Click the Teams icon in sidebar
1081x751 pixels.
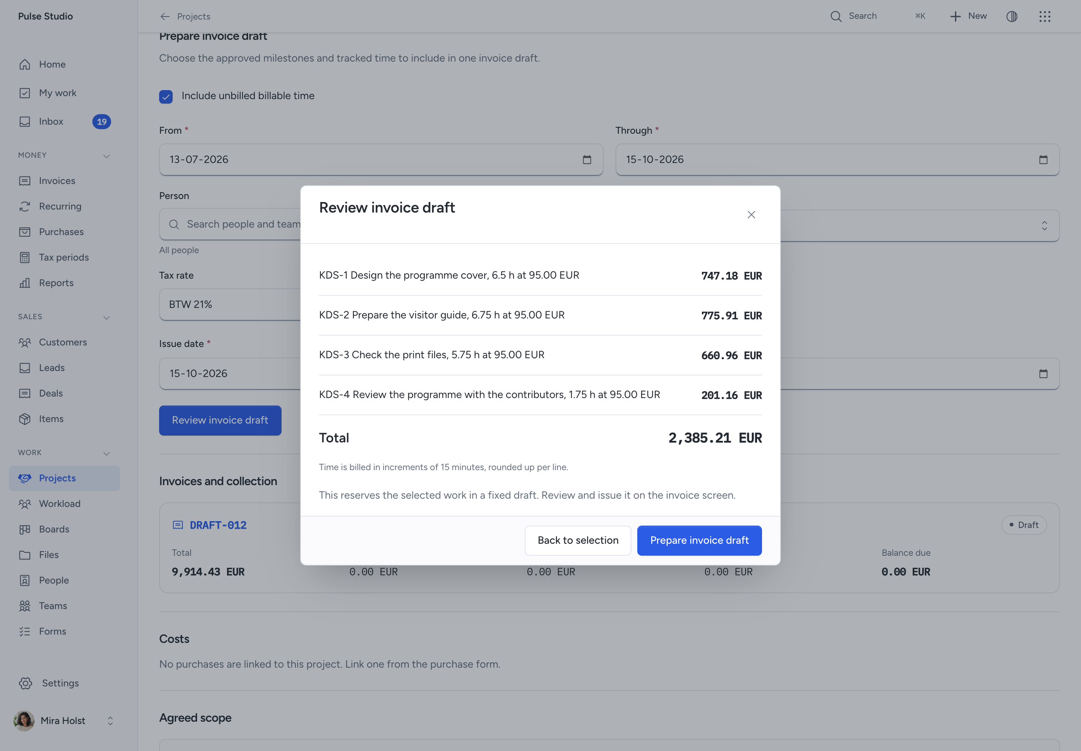coord(24,606)
